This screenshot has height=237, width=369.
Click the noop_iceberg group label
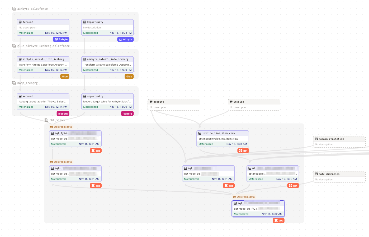27,83
